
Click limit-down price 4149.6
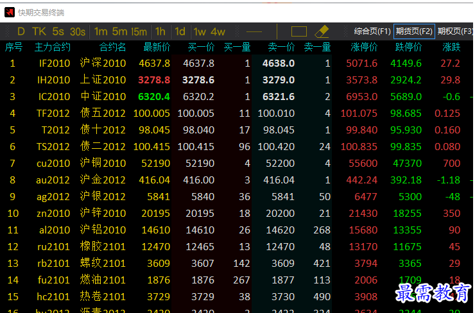click(406, 63)
